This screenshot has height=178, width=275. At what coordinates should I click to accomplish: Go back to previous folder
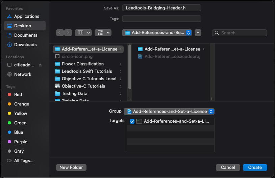pyautogui.click(x=60, y=33)
